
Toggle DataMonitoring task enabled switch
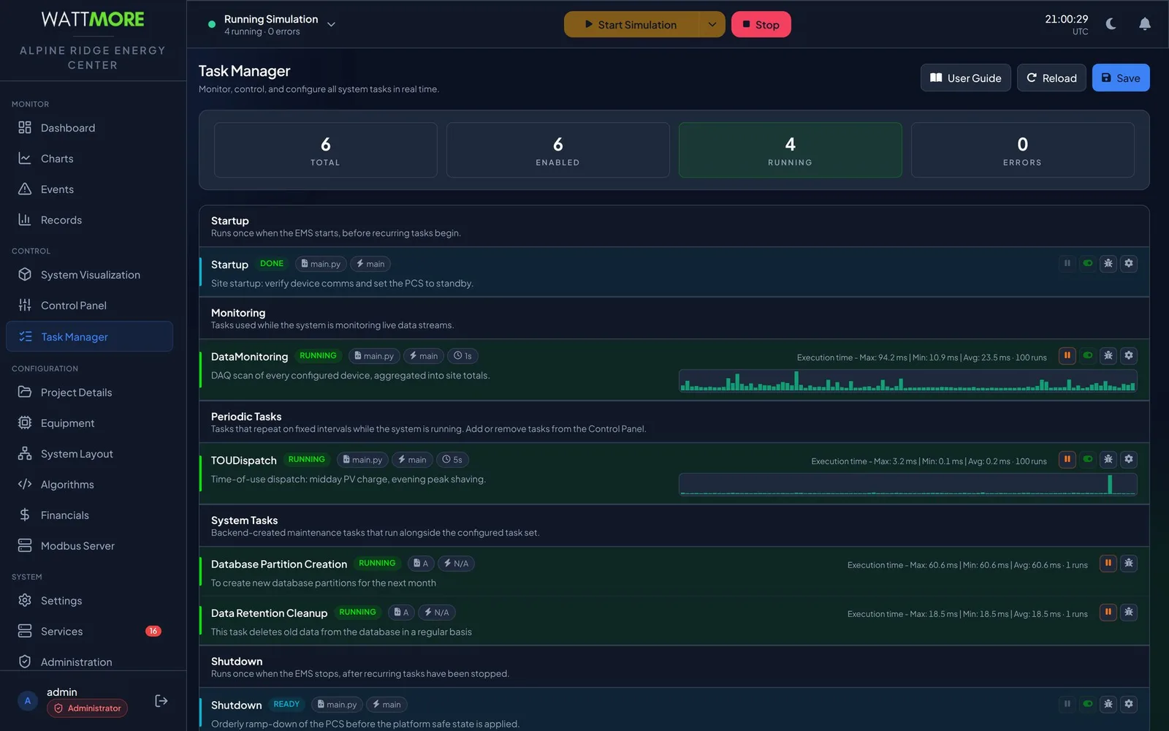pyautogui.click(x=1087, y=356)
